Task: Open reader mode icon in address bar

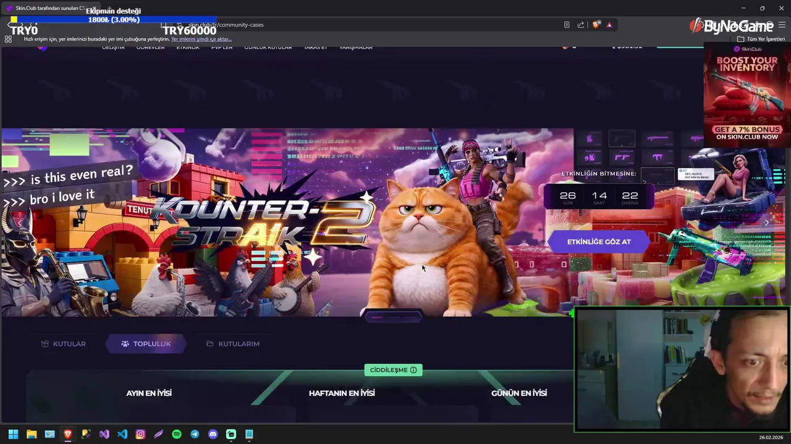Action: 567,25
